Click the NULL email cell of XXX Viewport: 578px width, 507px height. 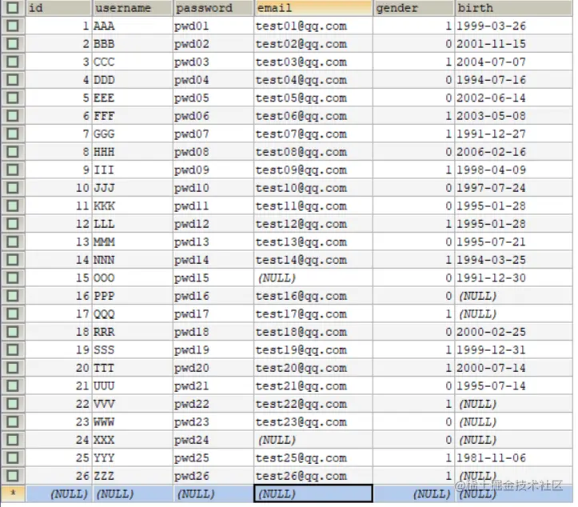coord(313,440)
